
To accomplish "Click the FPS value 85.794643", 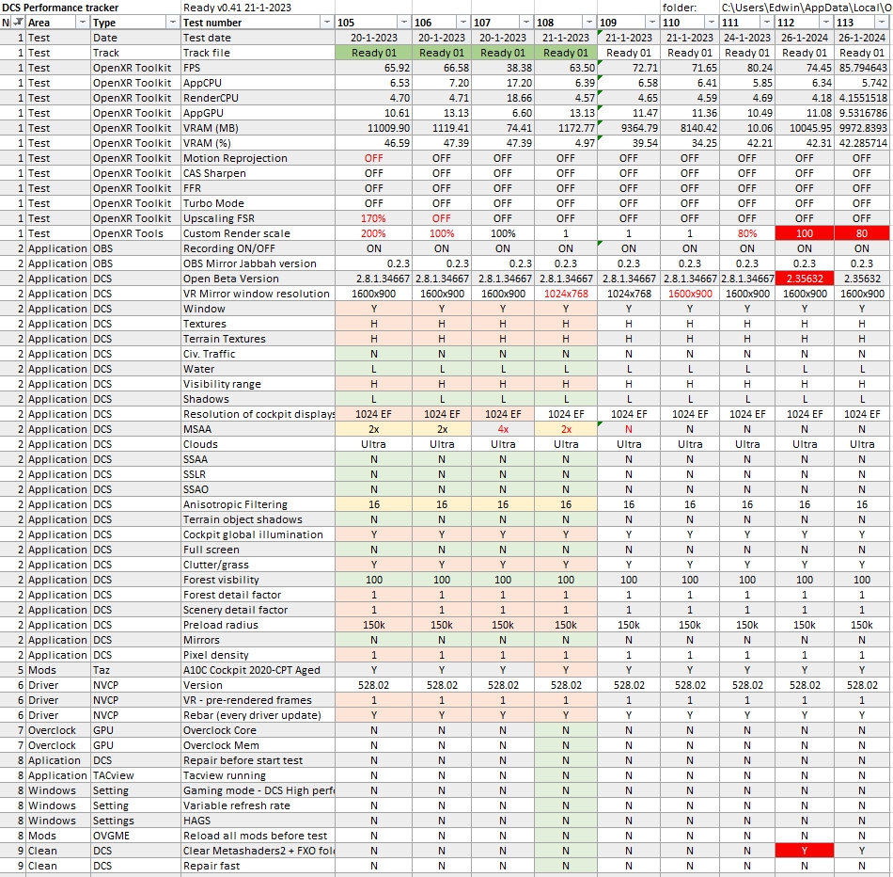I will (x=862, y=68).
